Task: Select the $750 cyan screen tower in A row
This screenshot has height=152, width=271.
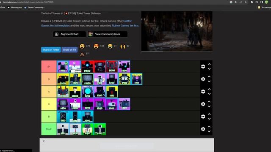Action: [88, 92]
